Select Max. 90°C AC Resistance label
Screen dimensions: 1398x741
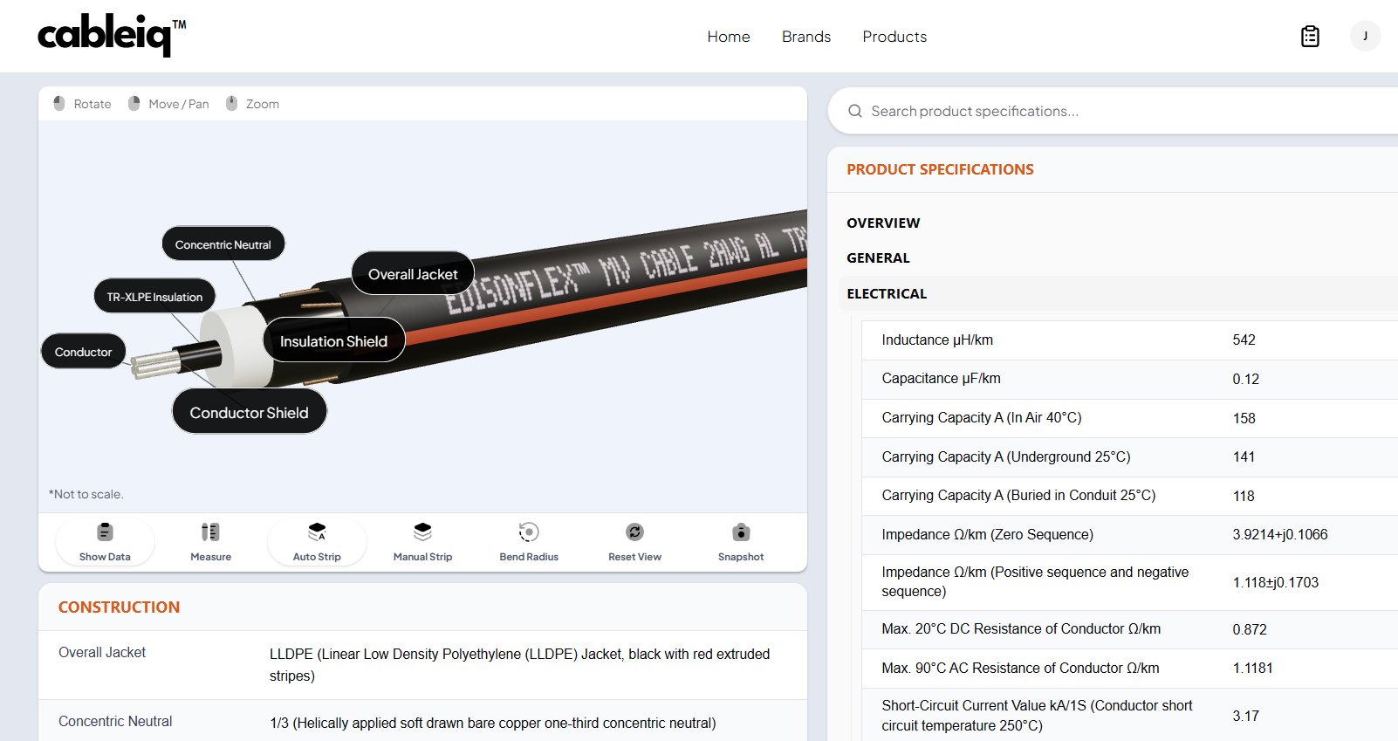pyautogui.click(x=1020, y=668)
